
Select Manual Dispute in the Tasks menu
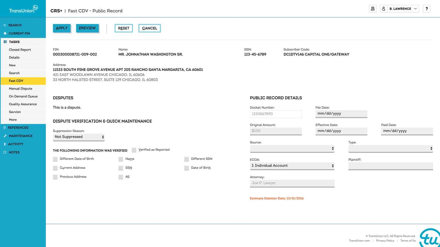(x=21, y=89)
